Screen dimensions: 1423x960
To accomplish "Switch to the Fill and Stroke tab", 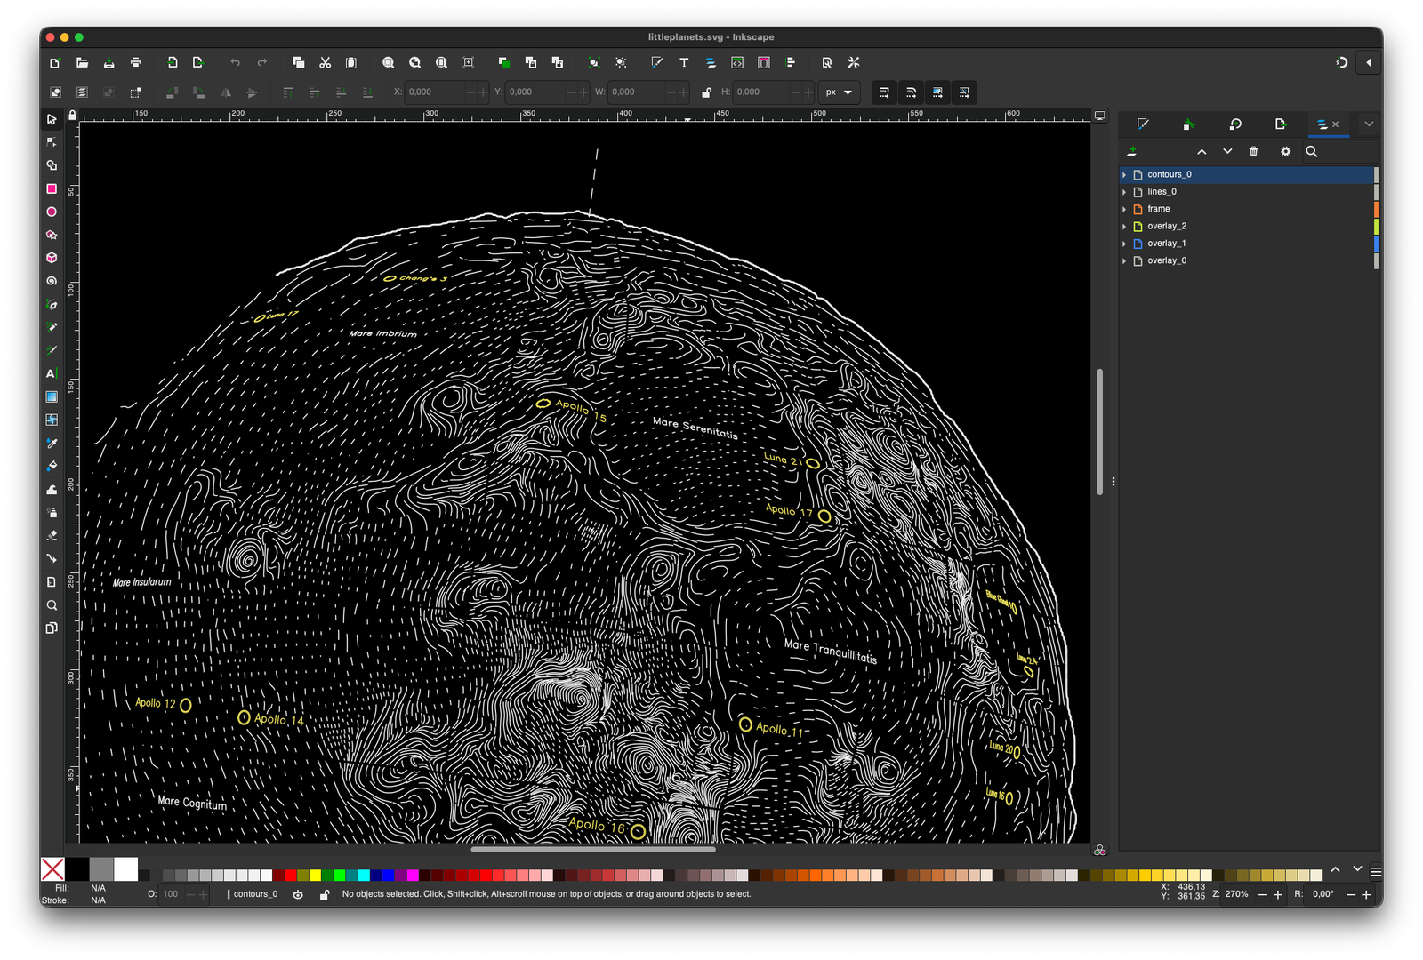I will (1144, 124).
